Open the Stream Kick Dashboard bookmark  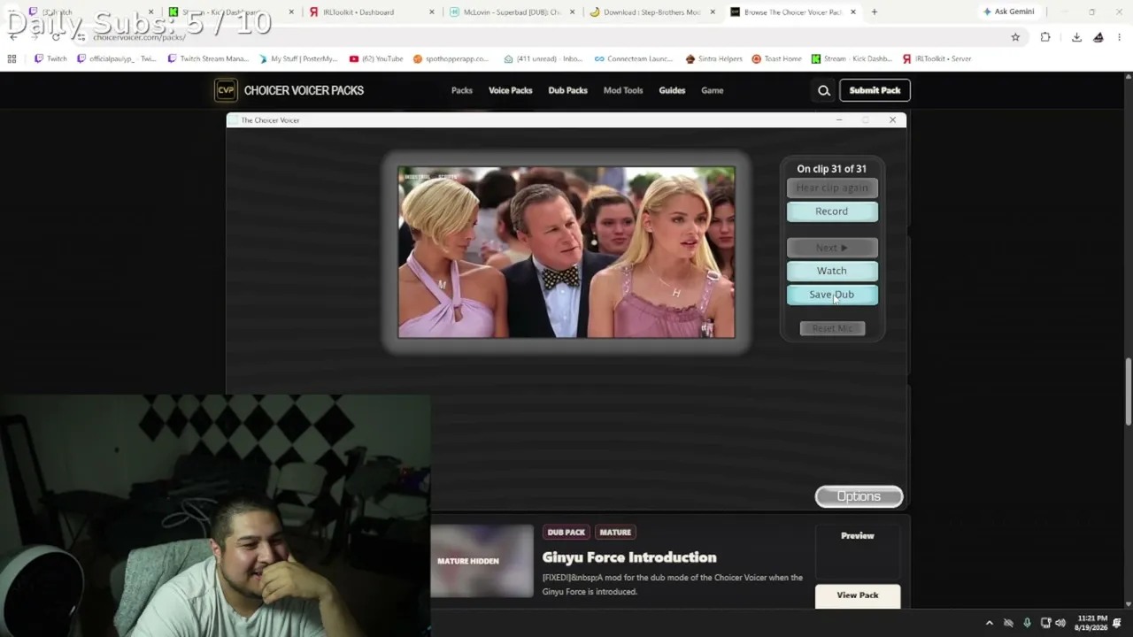pos(851,58)
